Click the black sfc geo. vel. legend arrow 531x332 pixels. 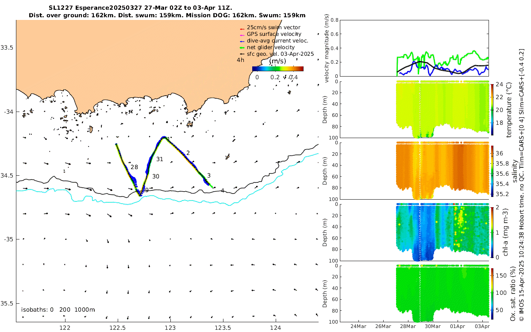coord(242,54)
